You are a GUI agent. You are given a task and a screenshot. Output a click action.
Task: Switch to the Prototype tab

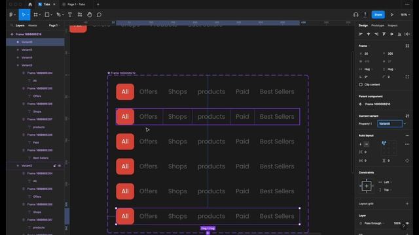tap(378, 25)
